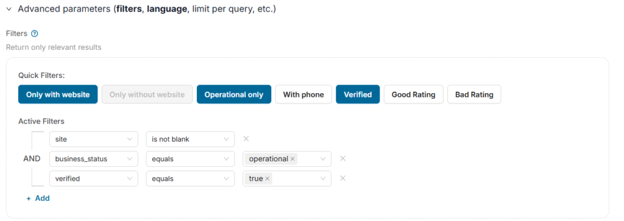Click the Filters help question mark icon
Screen dimensions: 624x221
click(x=34, y=33)
